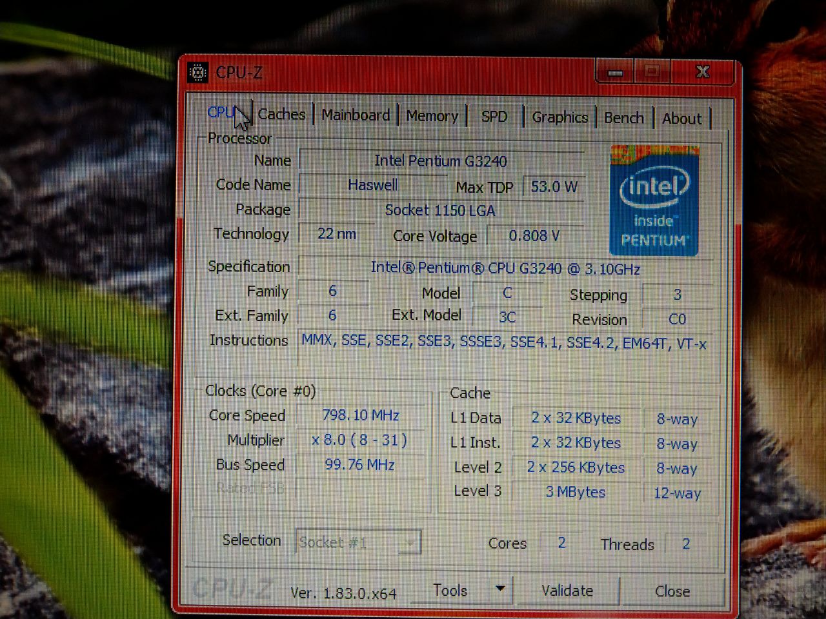Click the Intel Inside Pentium logo
The image size is (826, 619).
[654, 201]
